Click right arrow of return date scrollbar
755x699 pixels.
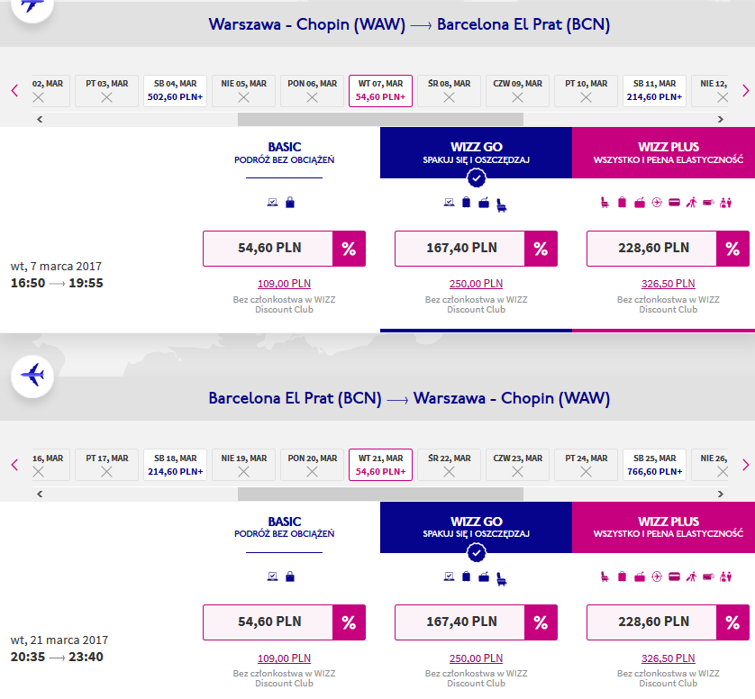pos(721,494)
